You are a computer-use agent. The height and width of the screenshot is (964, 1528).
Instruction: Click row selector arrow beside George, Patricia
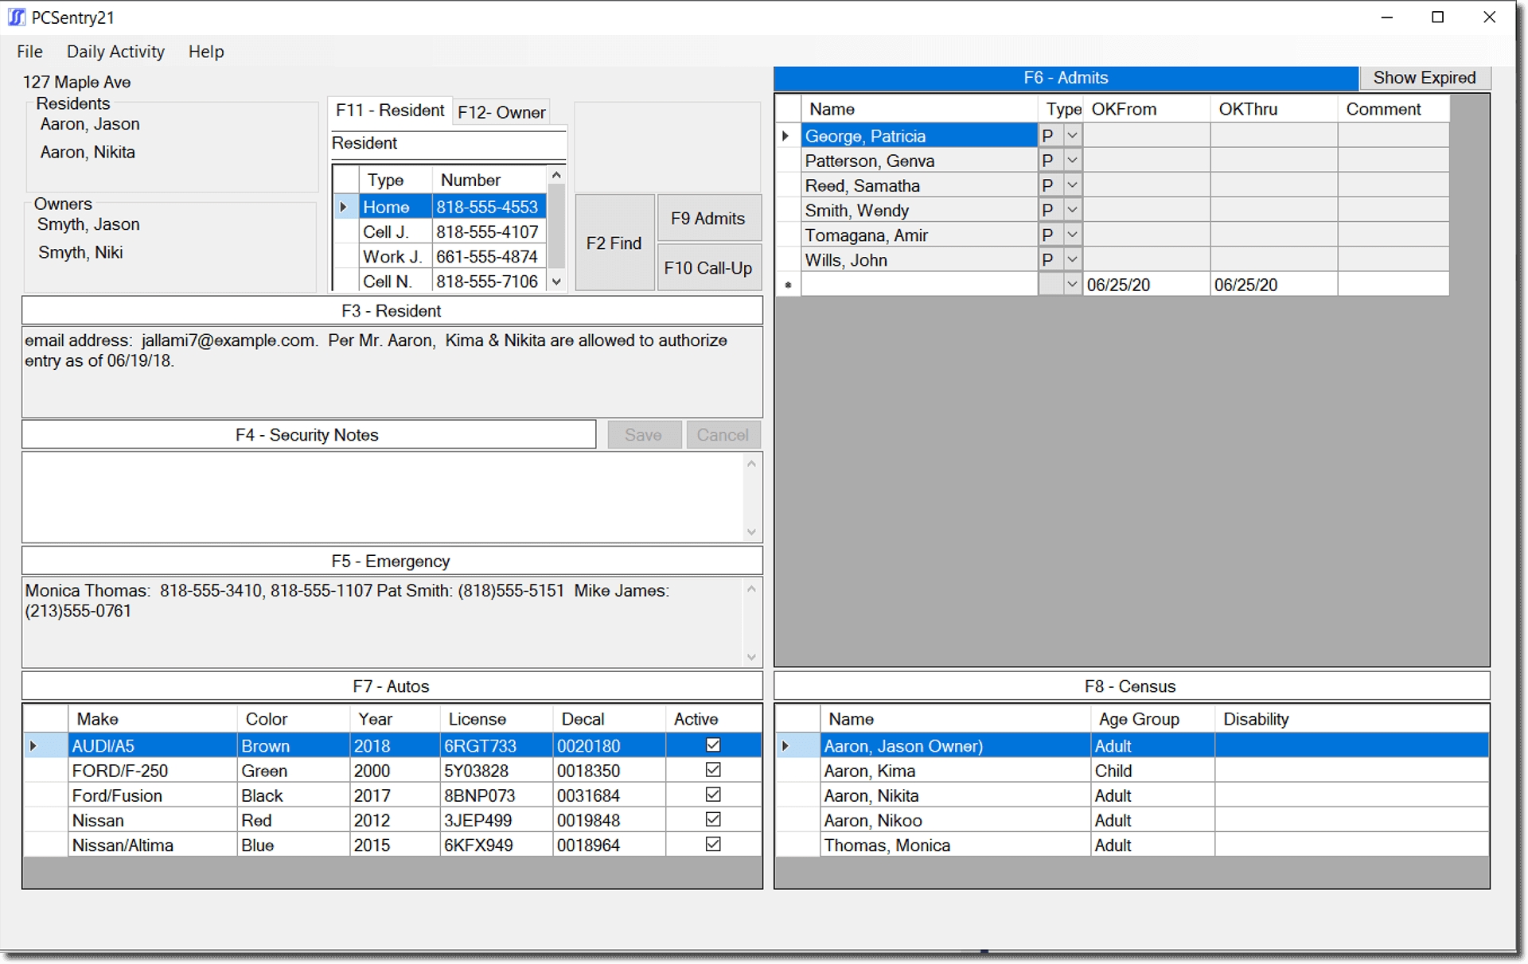pyautogui.click(x=785, y=136)
